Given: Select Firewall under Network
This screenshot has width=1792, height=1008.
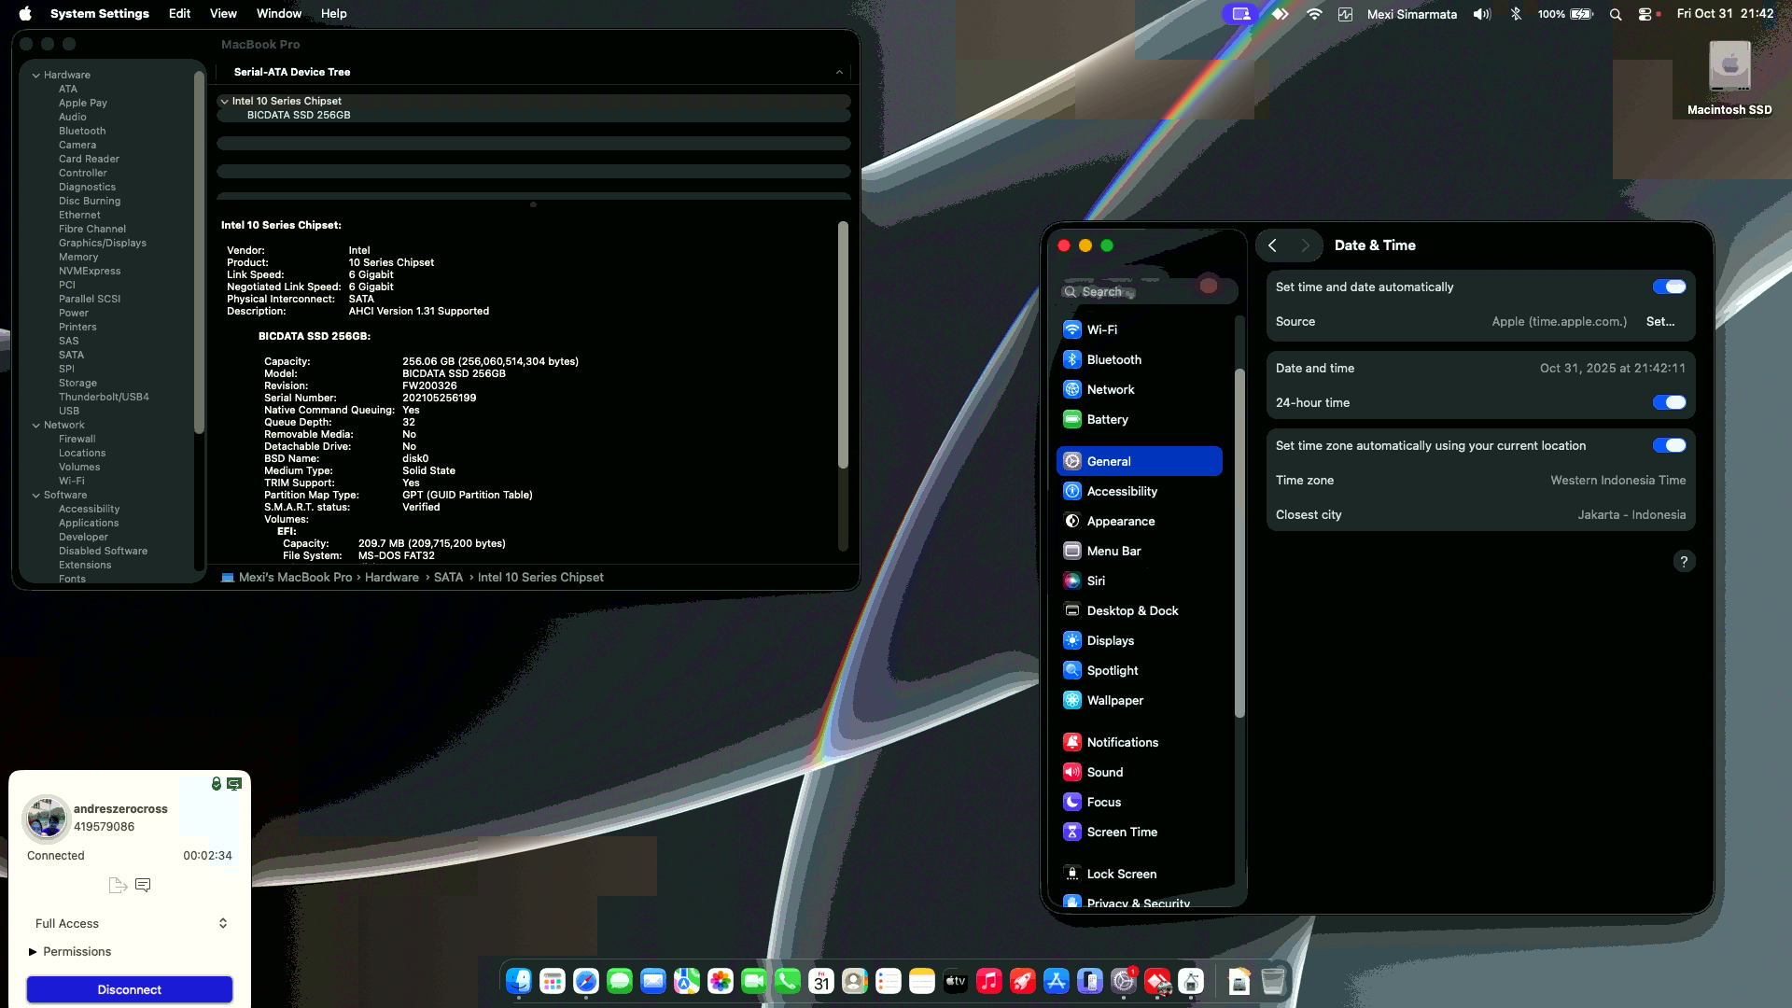Looking at the screenshot, I should (x=77, y=439).
